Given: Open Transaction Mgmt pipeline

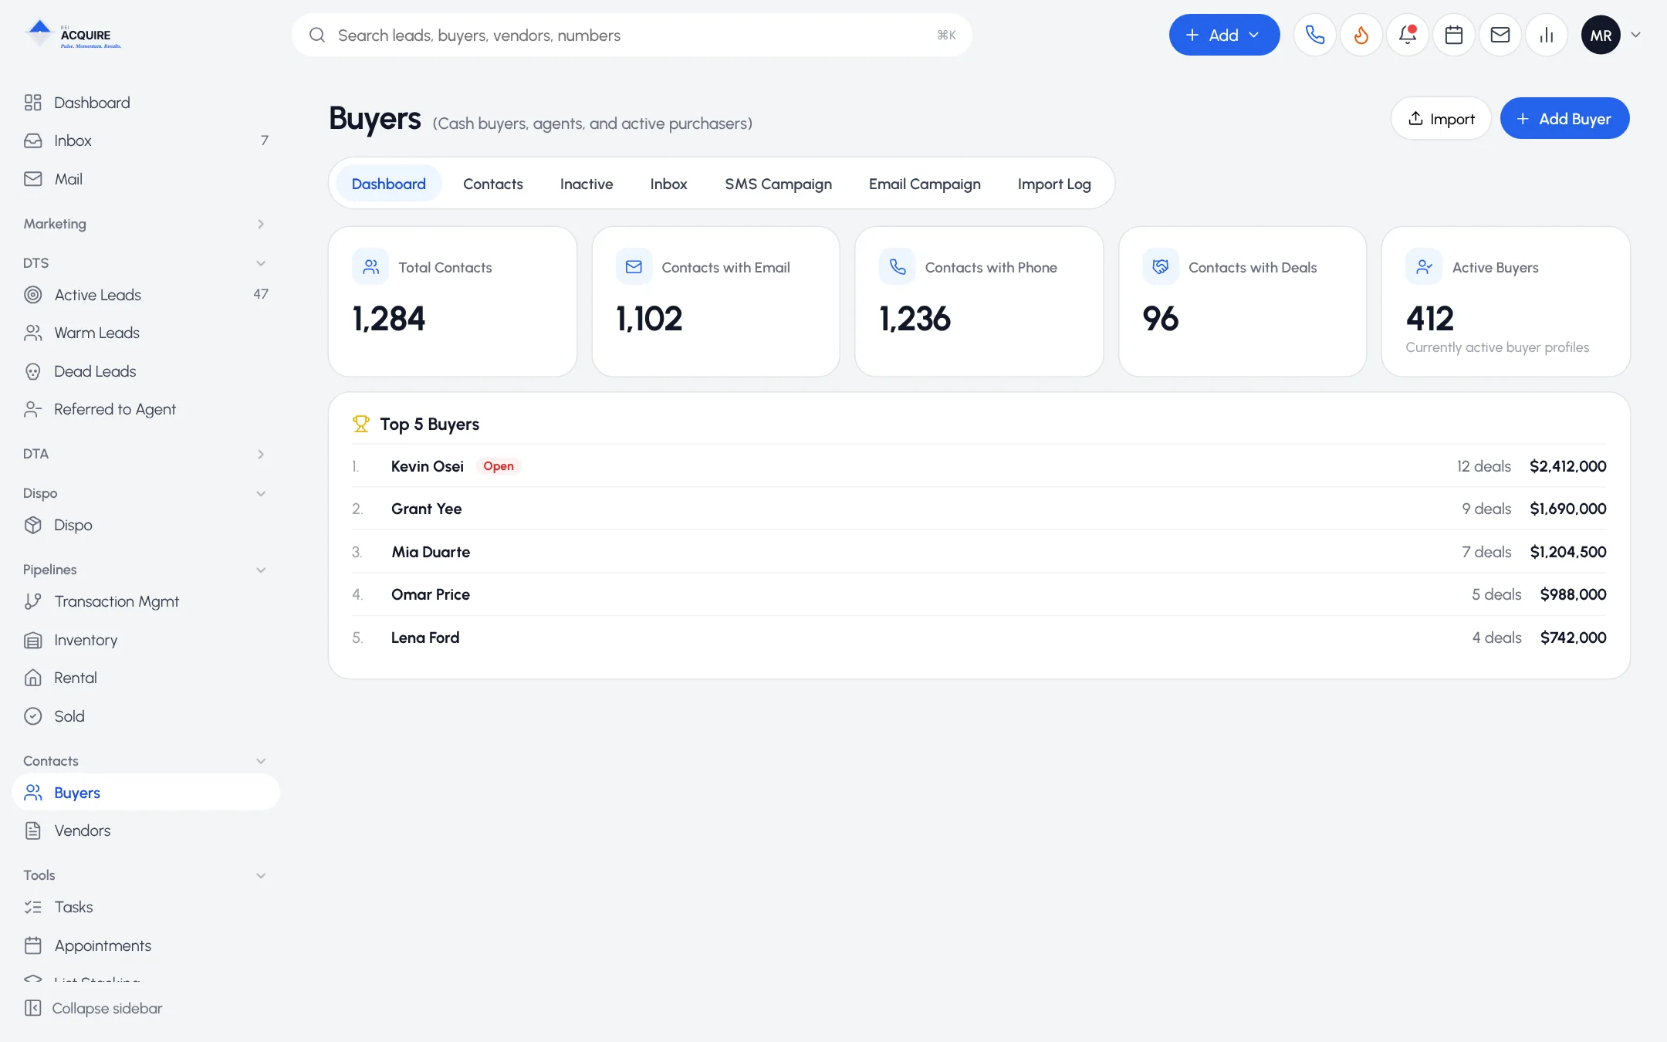Looking at the screenshot, I should point(145,601).
